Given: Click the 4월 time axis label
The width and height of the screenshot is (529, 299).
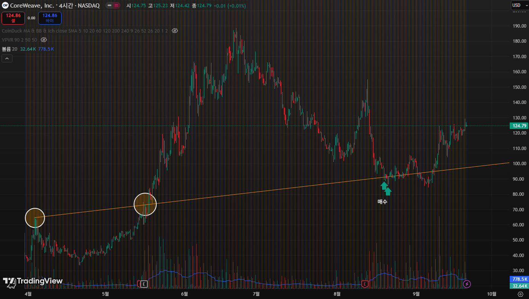Looking at the screenshot, I should click(28, 294).
